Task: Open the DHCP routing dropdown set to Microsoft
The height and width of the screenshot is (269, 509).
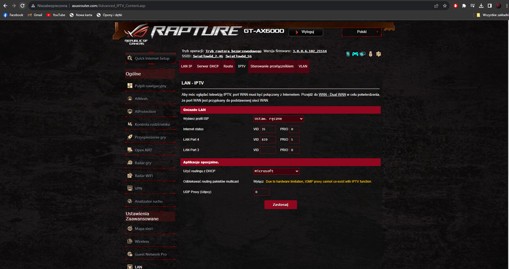Action: tap(276, 171)
